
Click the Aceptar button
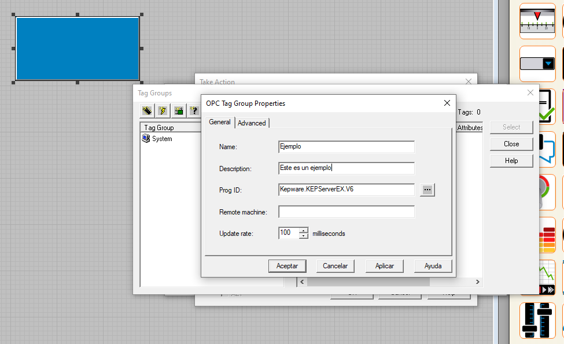pos(287,266)
